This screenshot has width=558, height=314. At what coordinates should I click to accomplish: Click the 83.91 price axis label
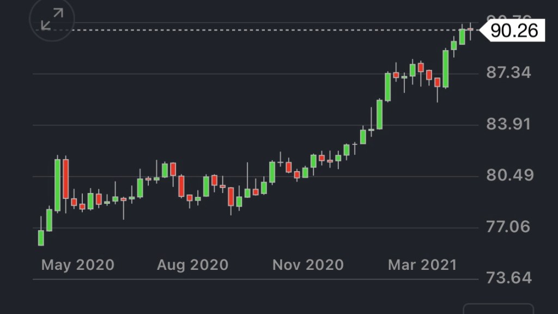508,124
